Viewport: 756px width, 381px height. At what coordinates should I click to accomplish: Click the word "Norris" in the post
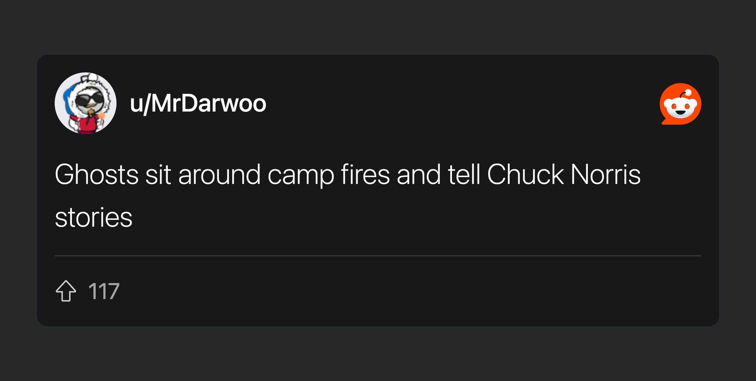pyautogui.click(x=606, y=174)
